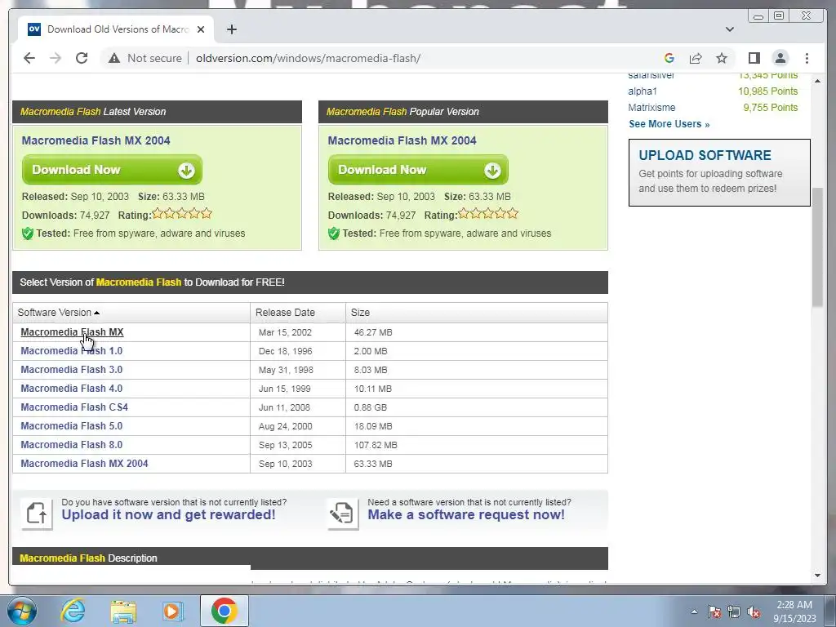Click the scrollbar down arrow

pyautogui.click(x=817, y=576)
